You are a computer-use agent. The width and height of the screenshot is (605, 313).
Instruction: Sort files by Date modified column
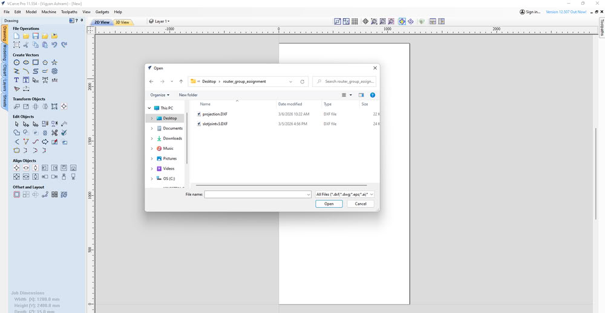click(x=290, y=104)
